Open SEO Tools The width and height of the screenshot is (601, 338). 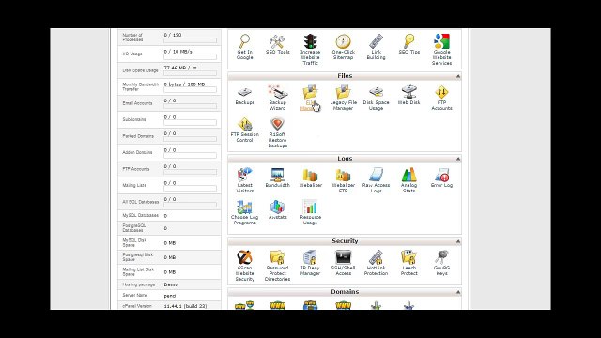pos(278,44)
